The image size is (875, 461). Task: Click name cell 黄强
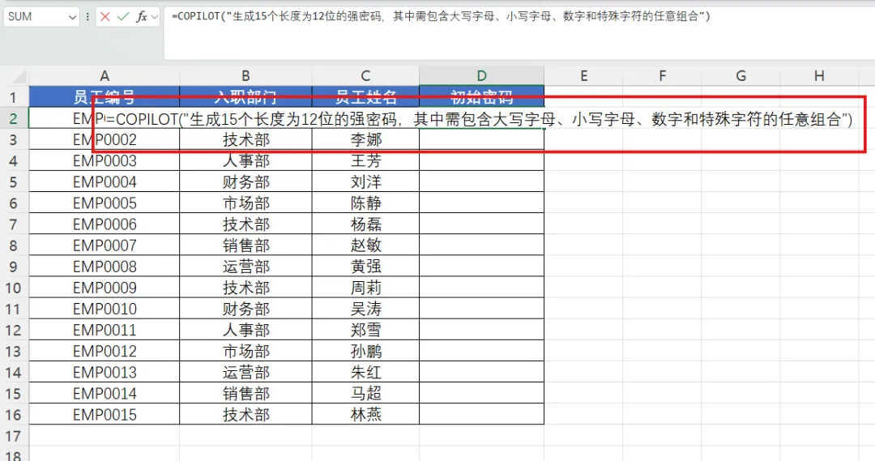point(365,267)
